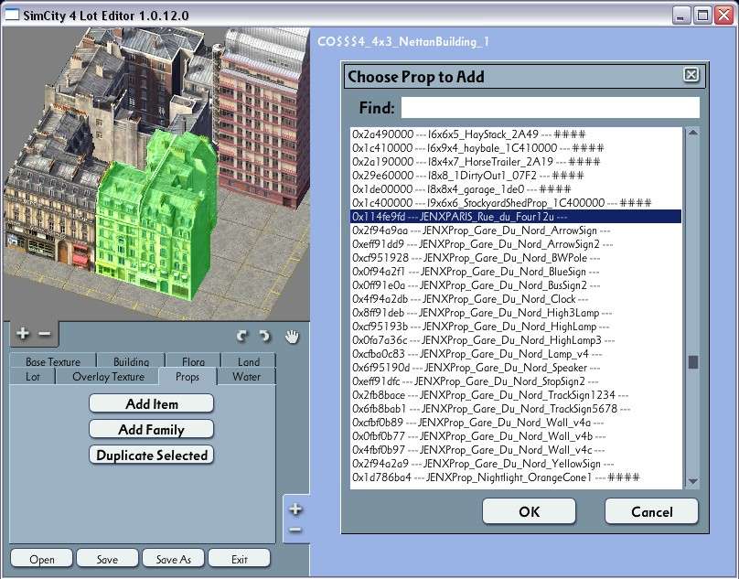The height and width of the screenshot is (579, 739).
Task: Click the Add Item button
Action: 151,404
